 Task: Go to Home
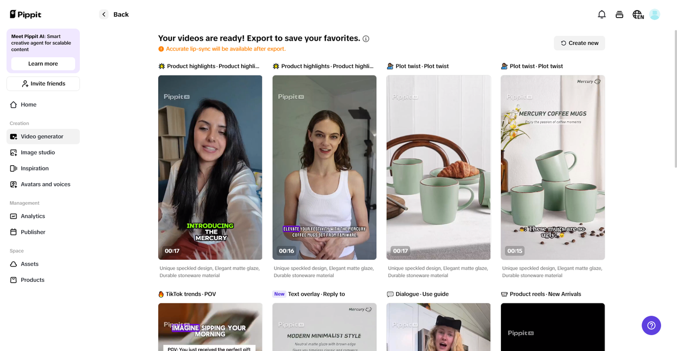(43, 105)
